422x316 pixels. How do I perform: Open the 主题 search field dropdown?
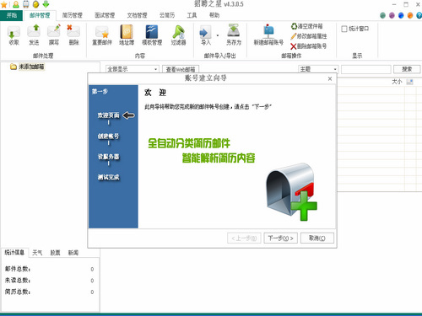tap(318, 69)
